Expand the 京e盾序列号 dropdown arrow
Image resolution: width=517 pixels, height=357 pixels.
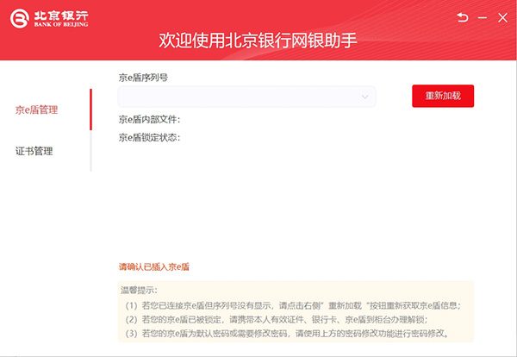[364, 97]
